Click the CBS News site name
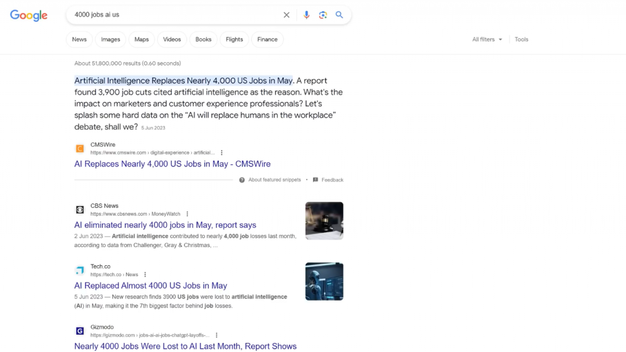 pos(104,206)
